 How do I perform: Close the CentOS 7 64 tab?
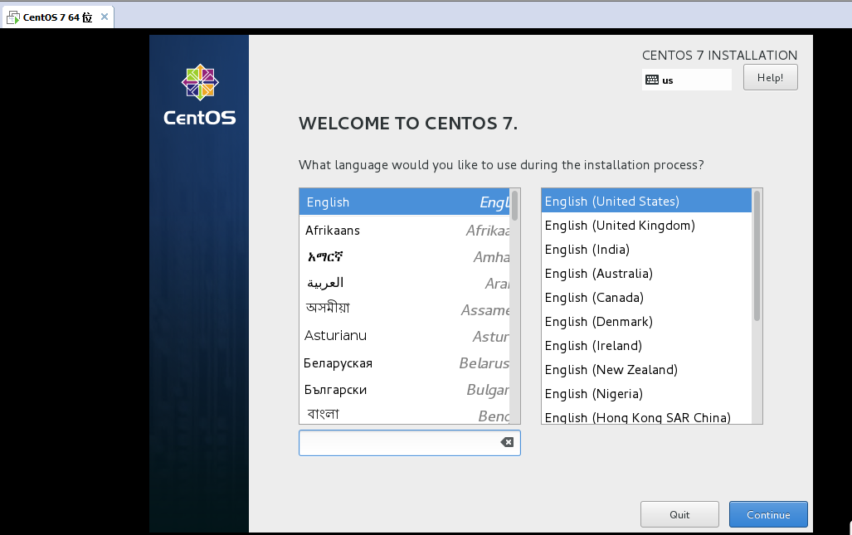coord(105,17)
